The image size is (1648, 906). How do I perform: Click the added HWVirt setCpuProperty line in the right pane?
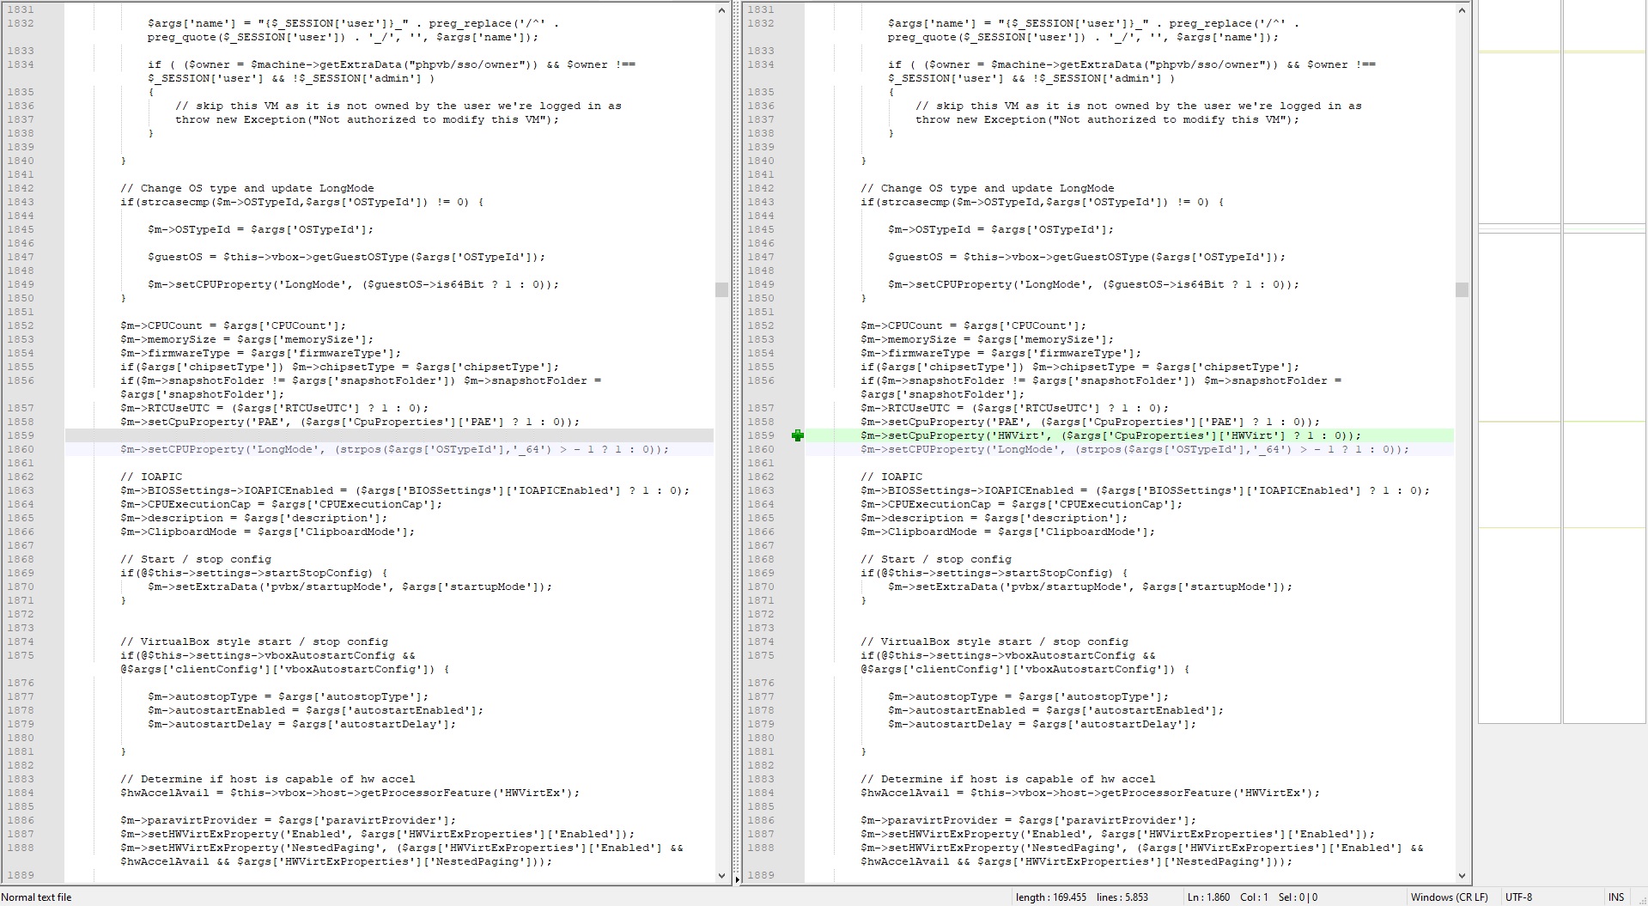[1111, 435]
